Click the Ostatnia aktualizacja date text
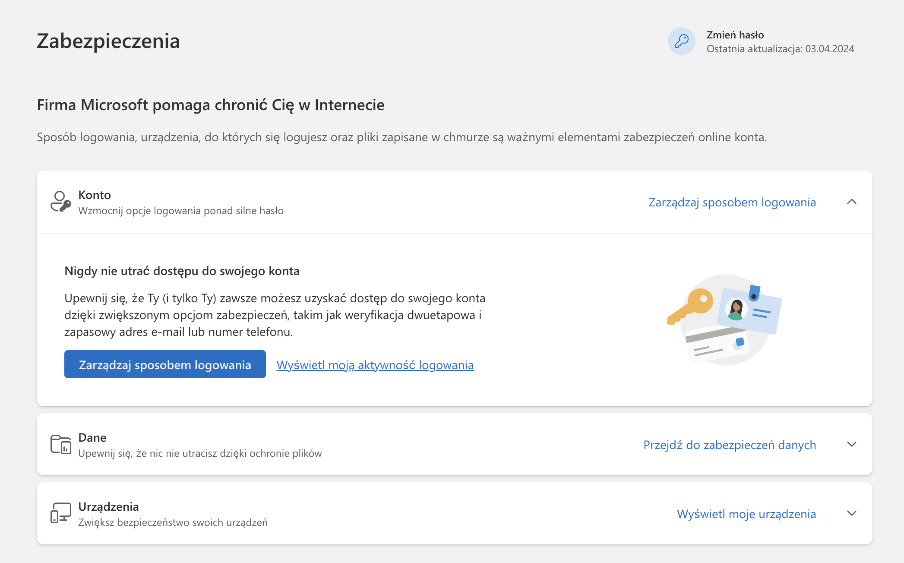904x563 pixels. point(780,49)
